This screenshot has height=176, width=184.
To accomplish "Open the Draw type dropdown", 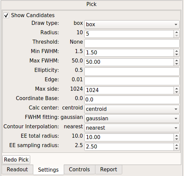I will pyautogui.click(x=132, y=25).
